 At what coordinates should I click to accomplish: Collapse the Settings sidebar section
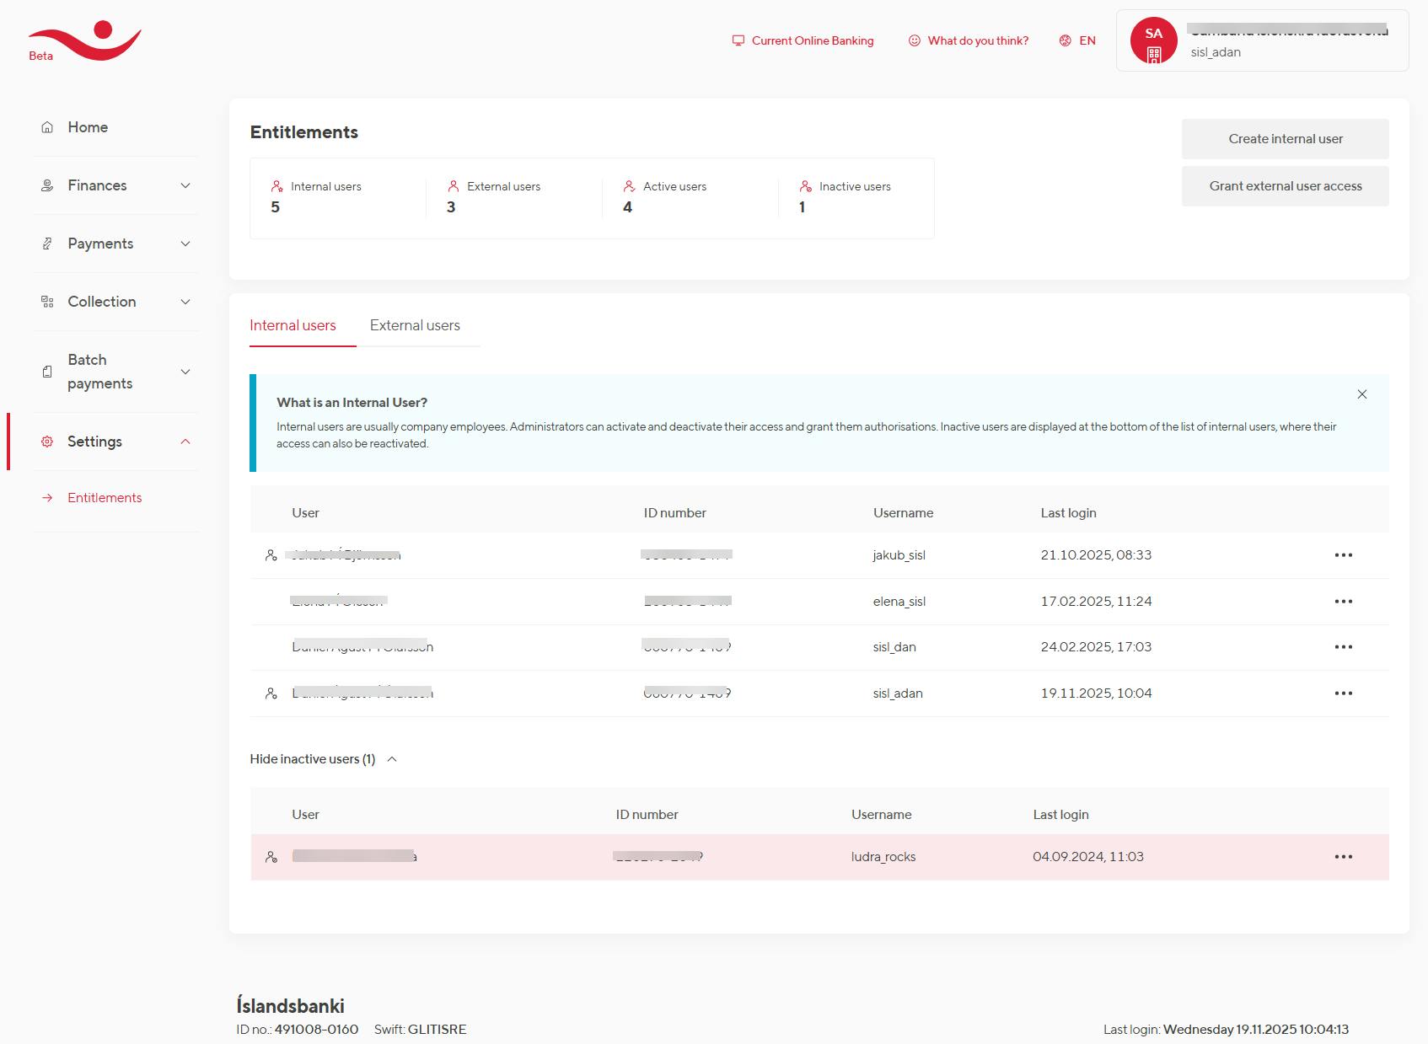pos(185,442)
